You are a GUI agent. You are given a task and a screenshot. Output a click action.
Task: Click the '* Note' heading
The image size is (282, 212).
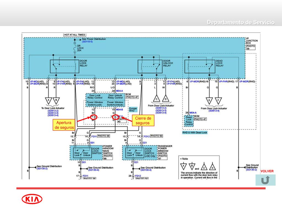[x=184, y=159]
